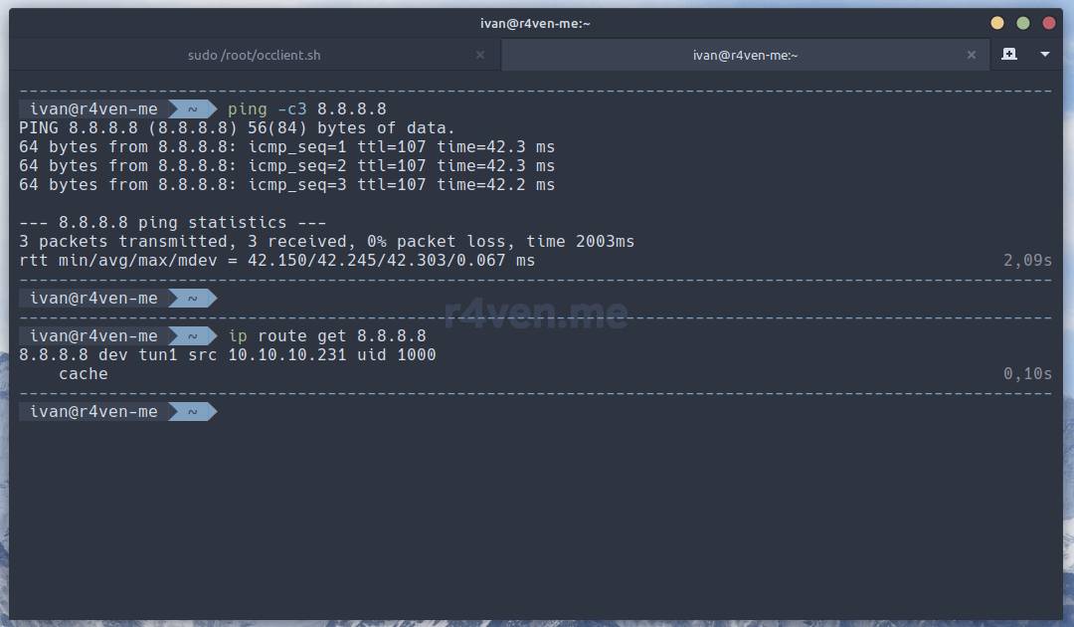
Task: Close the sudo /root/occlient.sh tab
Action: click(x=480, y=55)
